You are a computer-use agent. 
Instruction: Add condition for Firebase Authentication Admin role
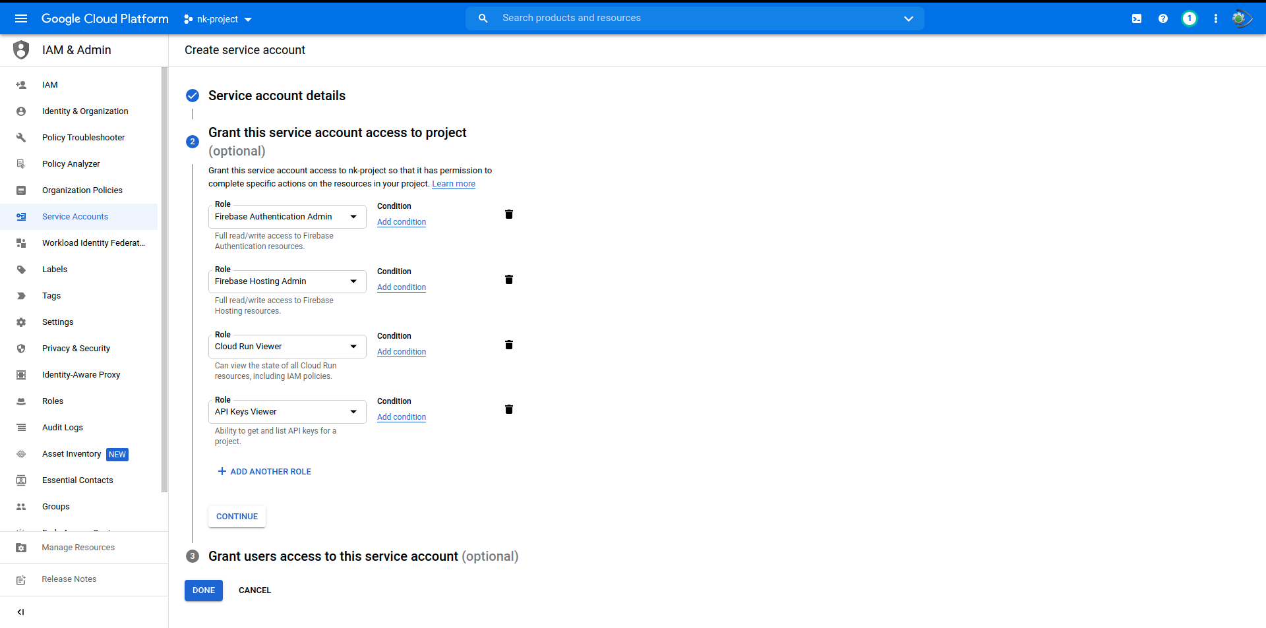click(x=402, y=222)
